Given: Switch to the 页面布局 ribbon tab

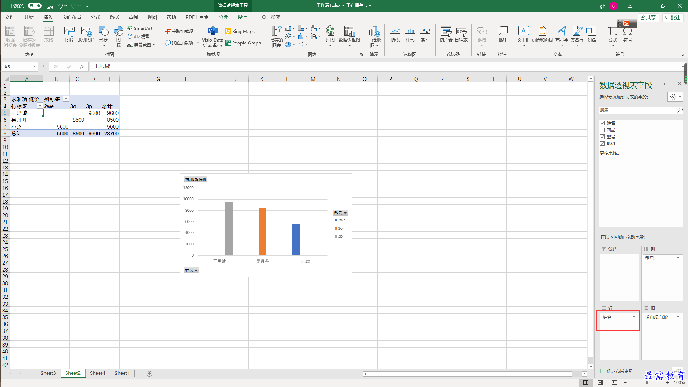Looking at the screenshot, I should 72,17.
